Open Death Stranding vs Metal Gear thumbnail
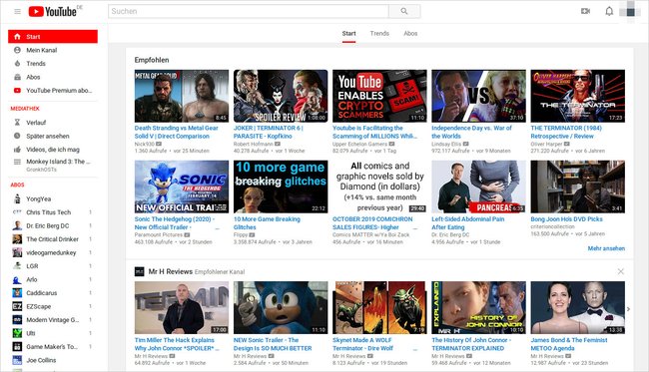 (182, 96)
